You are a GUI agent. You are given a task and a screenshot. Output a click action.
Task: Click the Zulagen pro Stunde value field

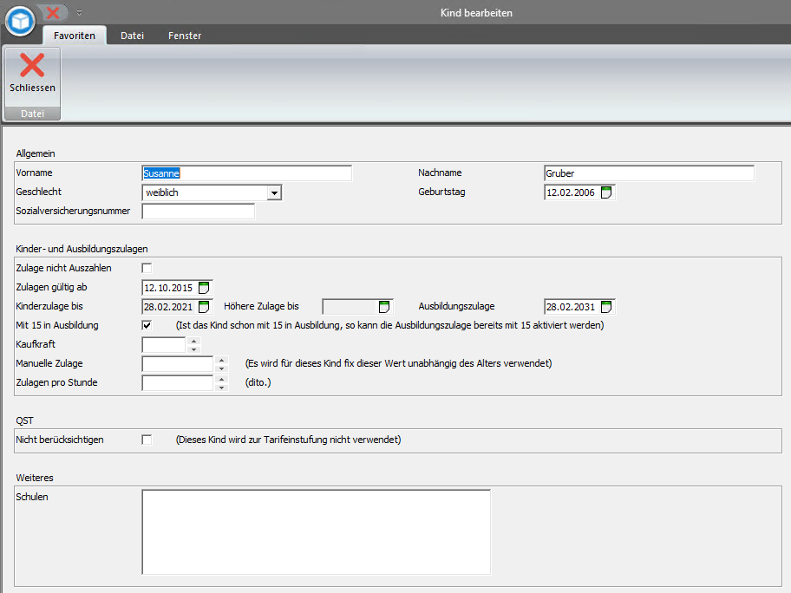coord(178,383)
